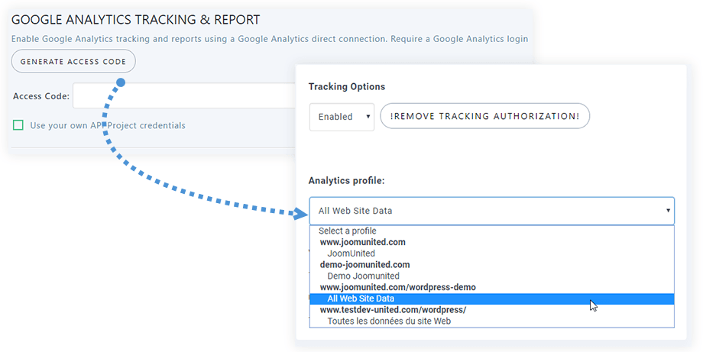703x352 pixels.
Task: Click Remove Tracking Authorization button
Action: [484, 116]
